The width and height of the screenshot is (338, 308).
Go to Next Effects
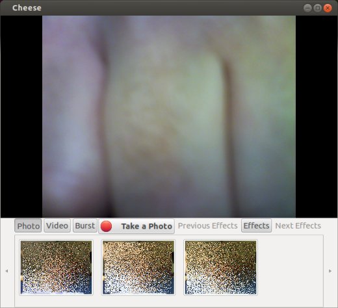(x=298, y=225)
